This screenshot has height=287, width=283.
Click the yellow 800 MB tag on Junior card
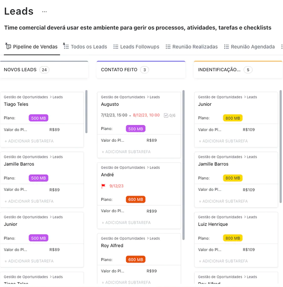tap(233, 118)
